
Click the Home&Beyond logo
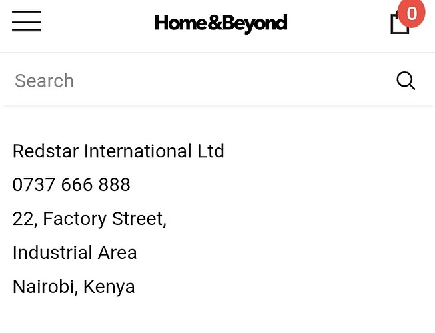[x=220, y=23]
